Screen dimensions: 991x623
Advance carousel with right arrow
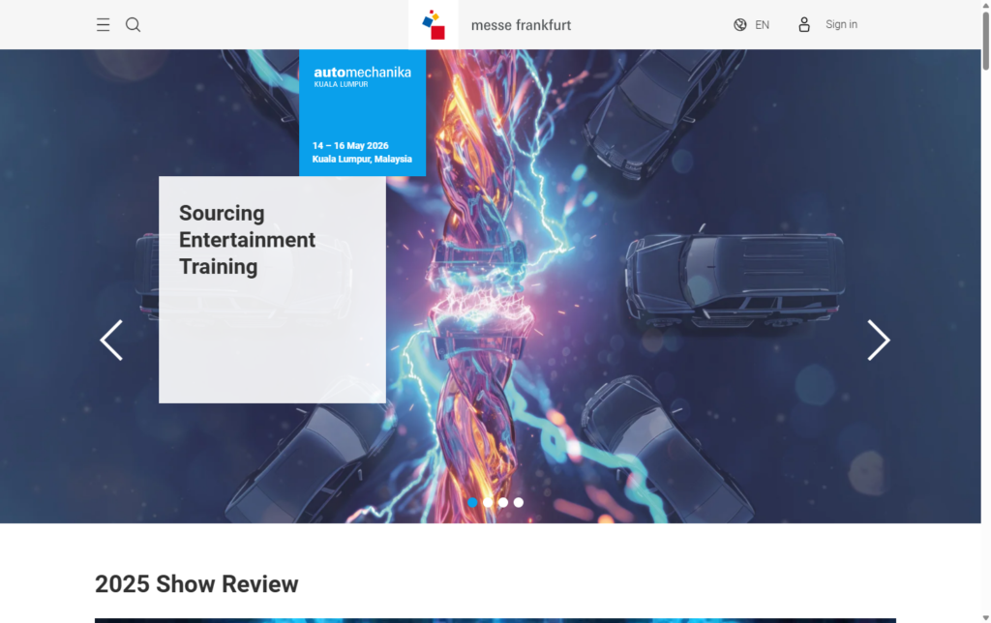pos(878,340)
